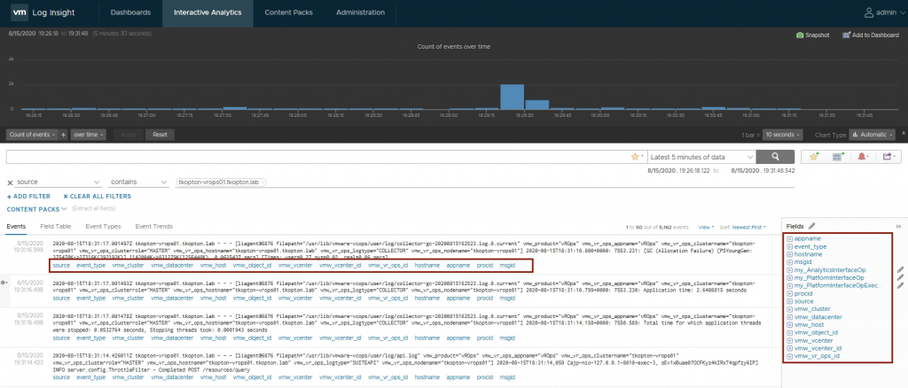Screen dimensions: 908x388
Task: Select the Interactive Analytics tab
Action: click(207, 12)
